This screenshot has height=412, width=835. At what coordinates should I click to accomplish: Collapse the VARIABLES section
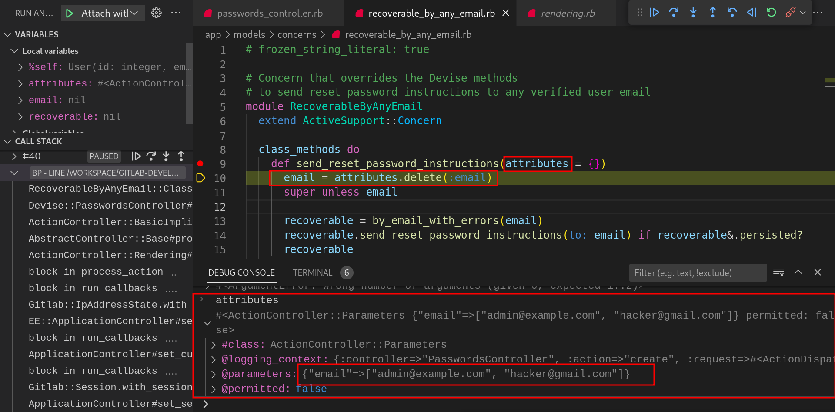tap(7, 34)
